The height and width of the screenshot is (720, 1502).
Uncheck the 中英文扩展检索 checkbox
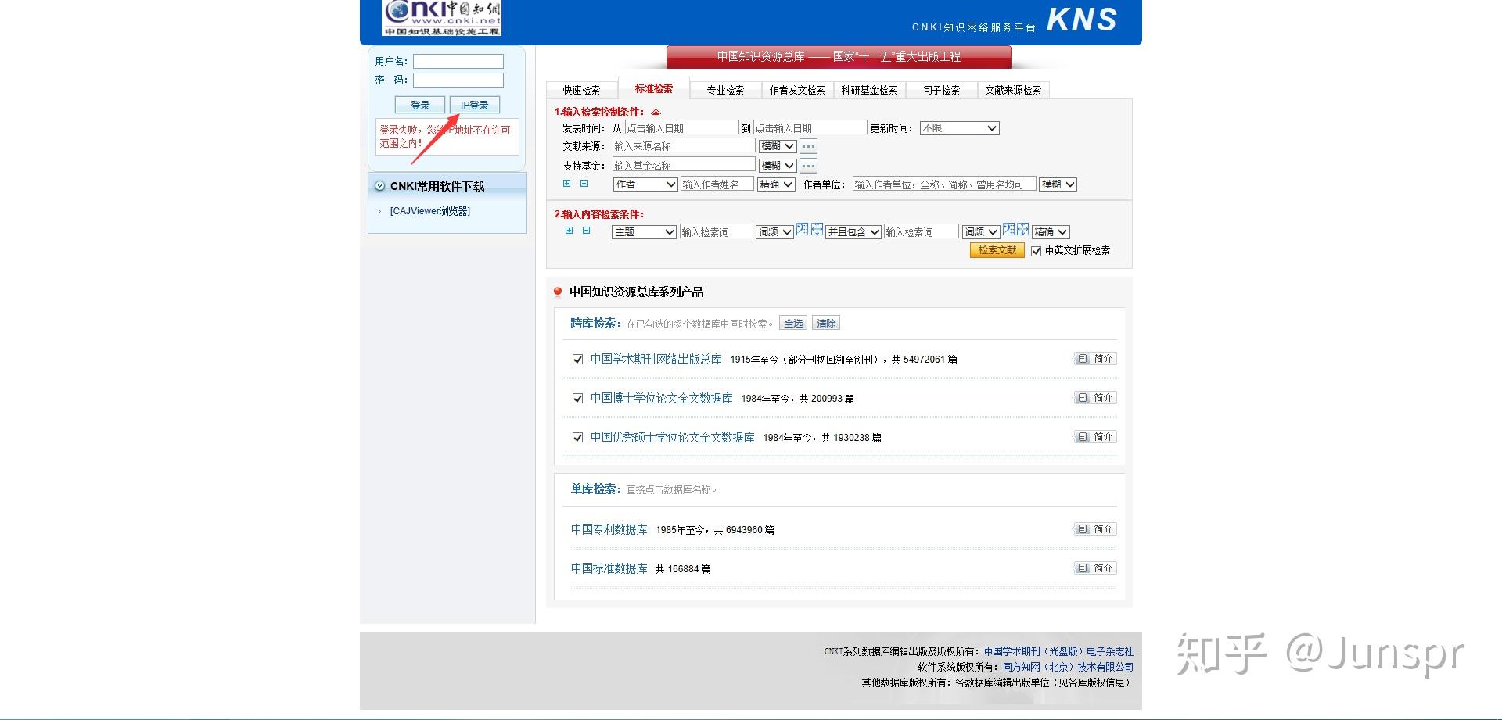1037,251
